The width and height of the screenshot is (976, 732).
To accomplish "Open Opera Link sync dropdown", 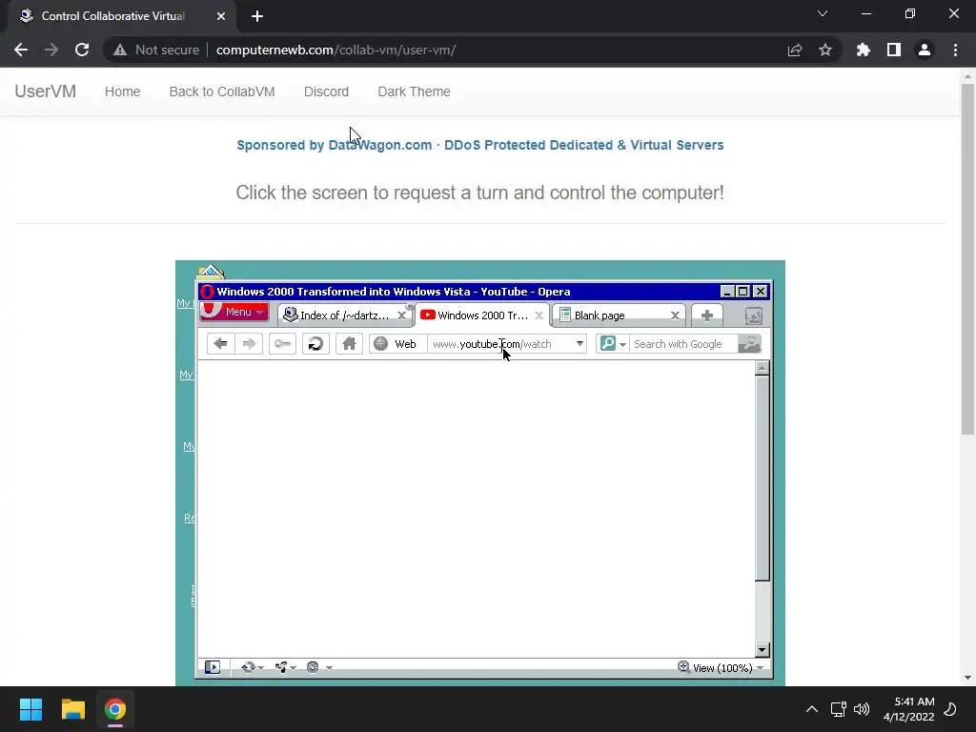I will click(252, 667).
